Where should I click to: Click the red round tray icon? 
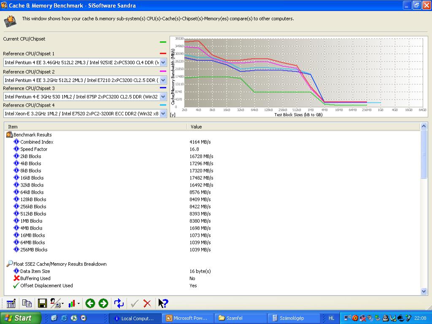[355, 318]
